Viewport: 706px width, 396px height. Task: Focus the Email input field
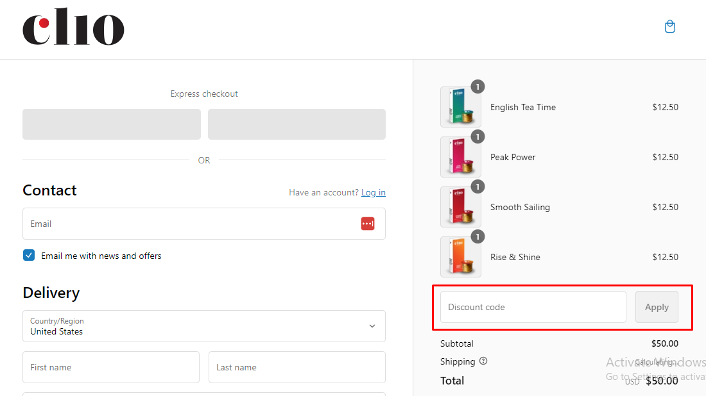click(204, 224)
